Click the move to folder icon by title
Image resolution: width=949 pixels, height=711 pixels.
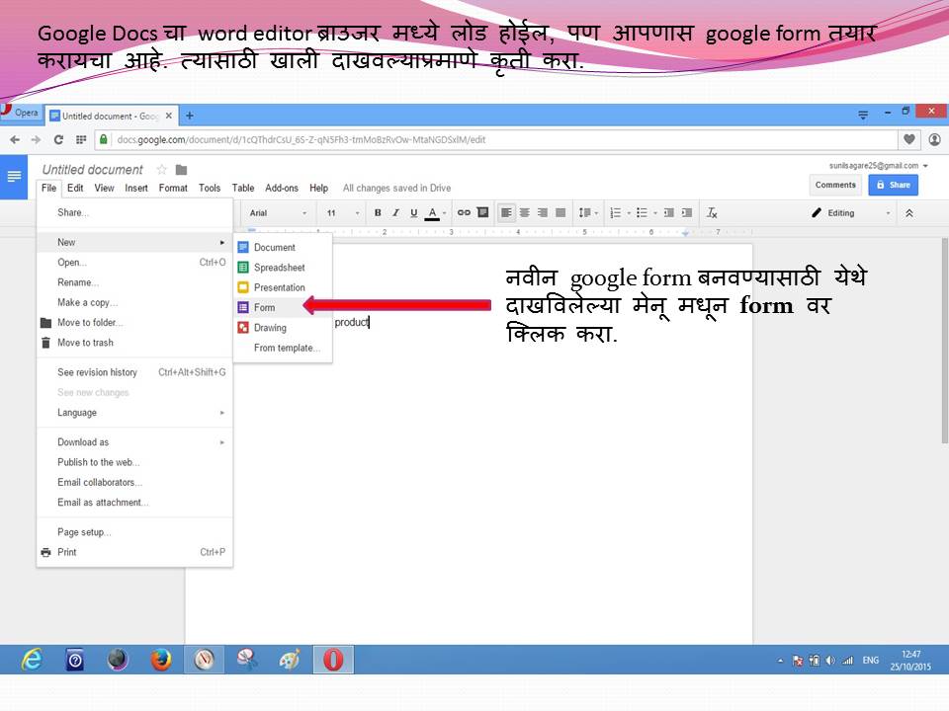182,170
